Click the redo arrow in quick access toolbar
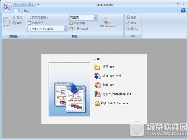The image size is (188, 140). pyautogui.click(x=23, y=5)
